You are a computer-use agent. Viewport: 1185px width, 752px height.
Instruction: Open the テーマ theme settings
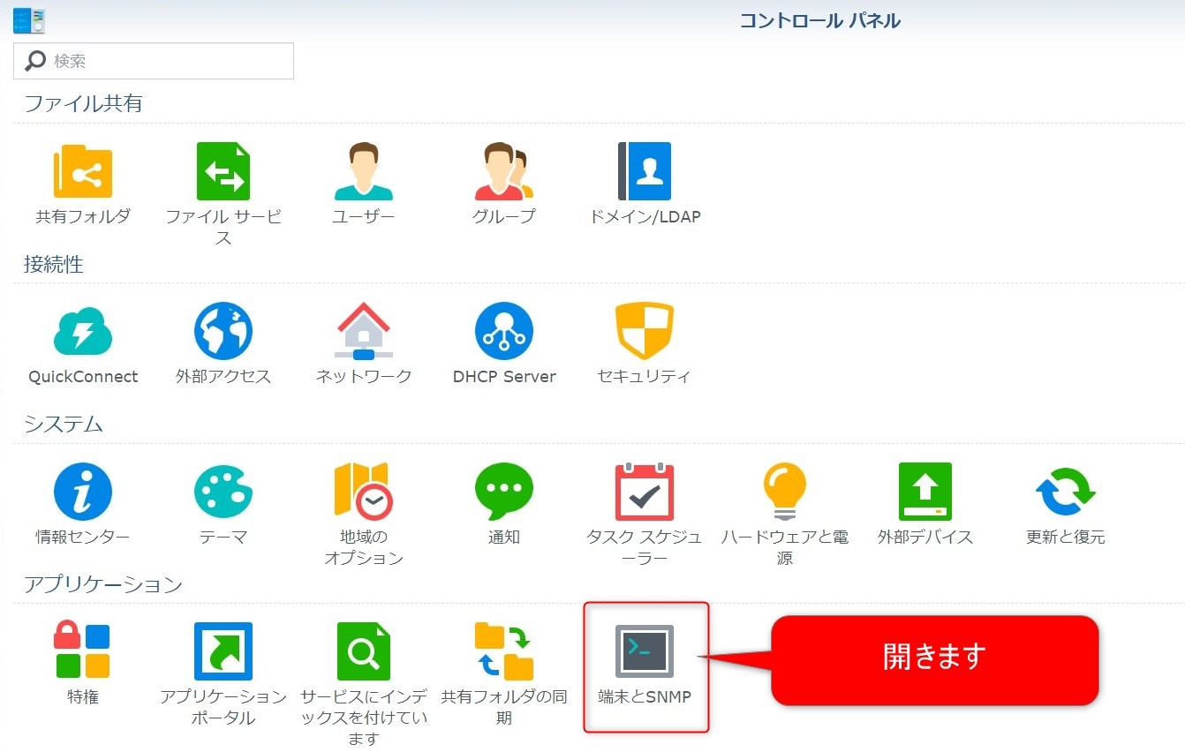[x=223, y=492]
